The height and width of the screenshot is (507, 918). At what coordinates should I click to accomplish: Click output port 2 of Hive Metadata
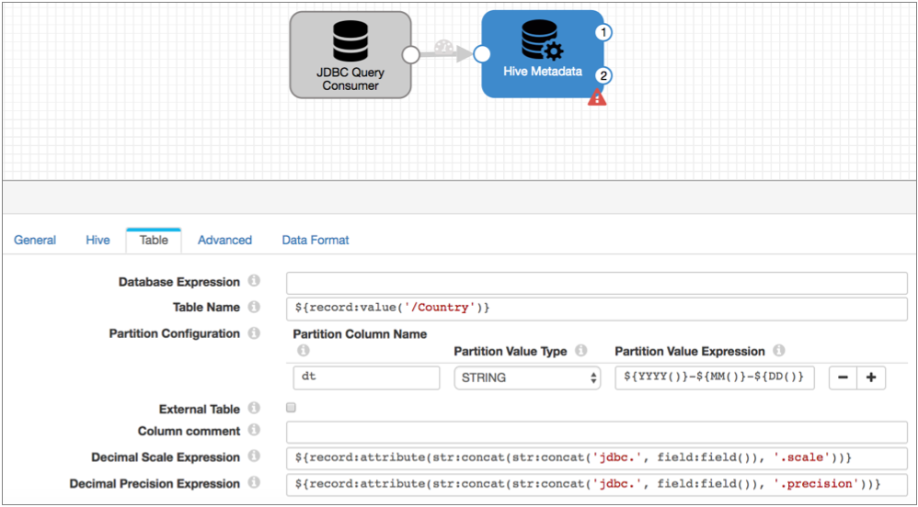603,75
